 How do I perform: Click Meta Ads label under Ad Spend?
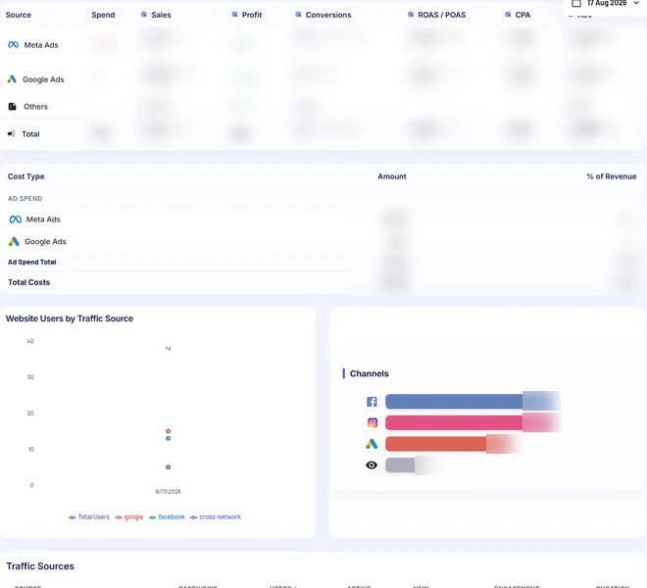43,220
